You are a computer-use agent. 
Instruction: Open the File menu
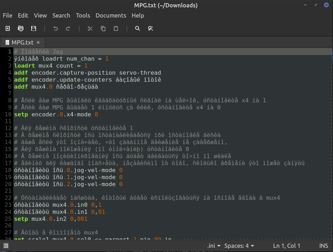[x=7, y=15]
